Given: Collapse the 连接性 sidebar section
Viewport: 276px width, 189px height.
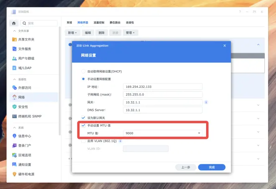Looking at the screenshot, I should (x=15, y=79).
